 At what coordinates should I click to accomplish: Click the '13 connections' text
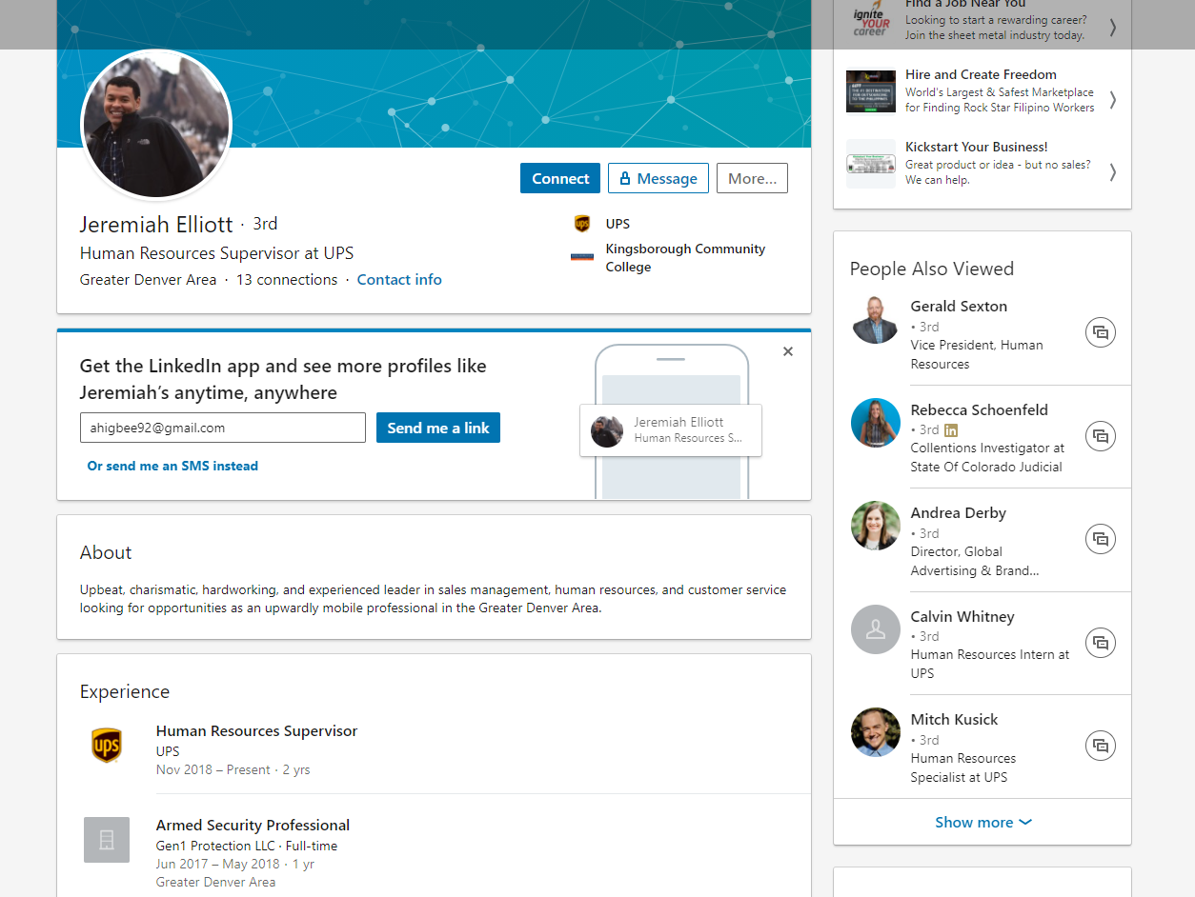coord(287,280)
